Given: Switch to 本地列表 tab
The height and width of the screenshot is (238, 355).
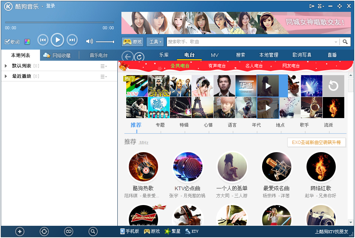Looking at the screenshot, I should pyautogui.click(x=21, y=55).
